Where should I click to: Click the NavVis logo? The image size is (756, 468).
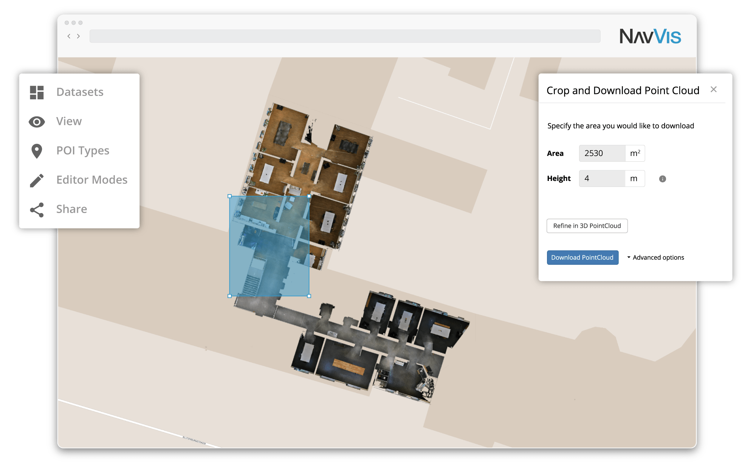(x=650, y=36)
